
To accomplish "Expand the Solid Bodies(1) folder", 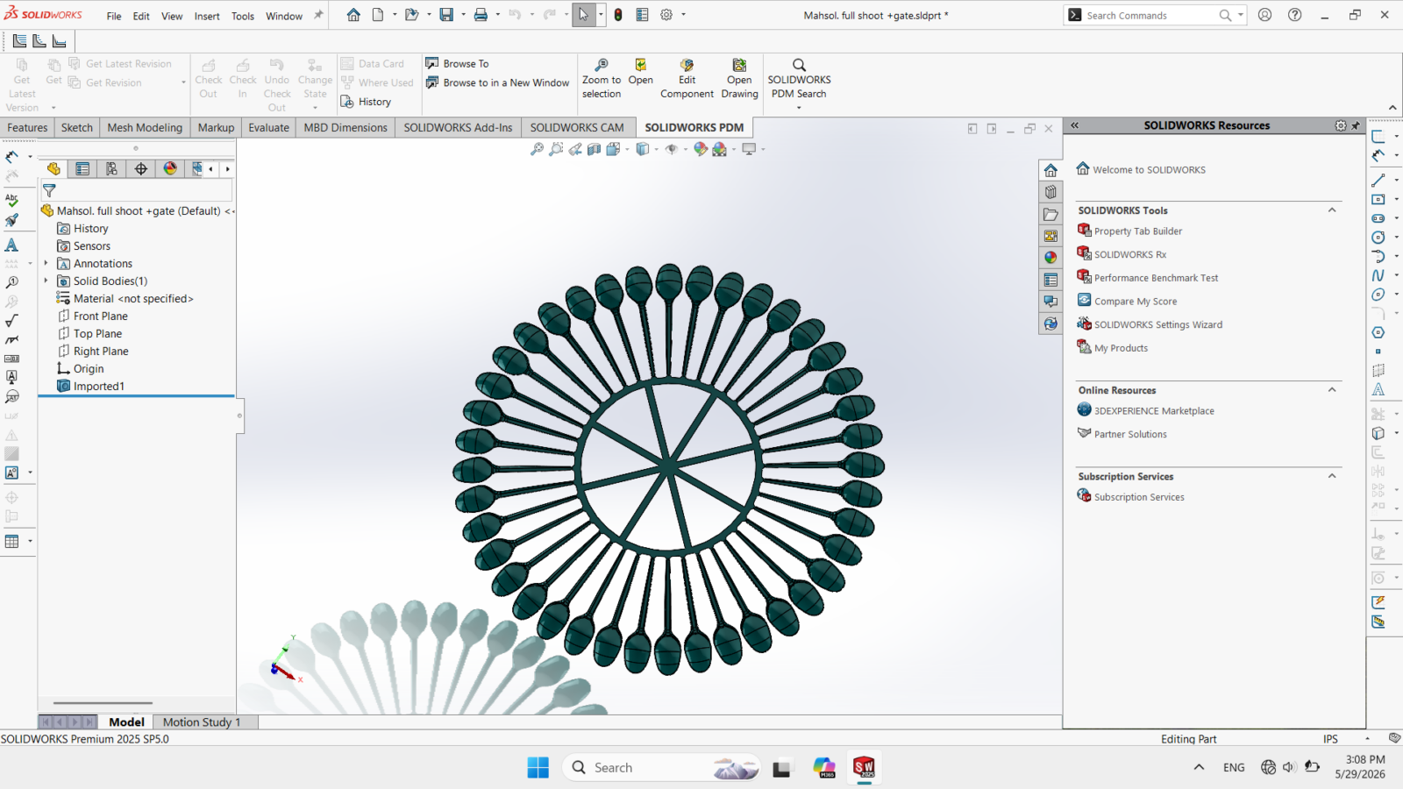I will (46, 281).
